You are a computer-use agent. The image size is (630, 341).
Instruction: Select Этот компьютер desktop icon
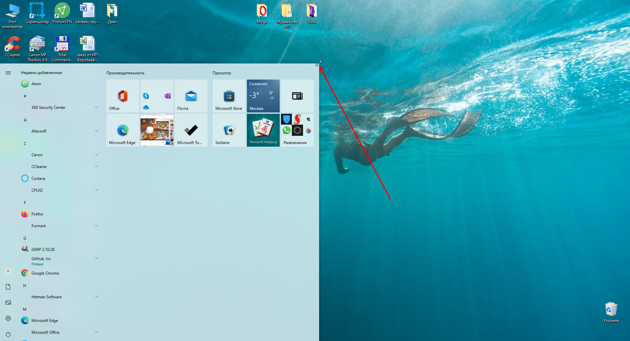[12, 15]
